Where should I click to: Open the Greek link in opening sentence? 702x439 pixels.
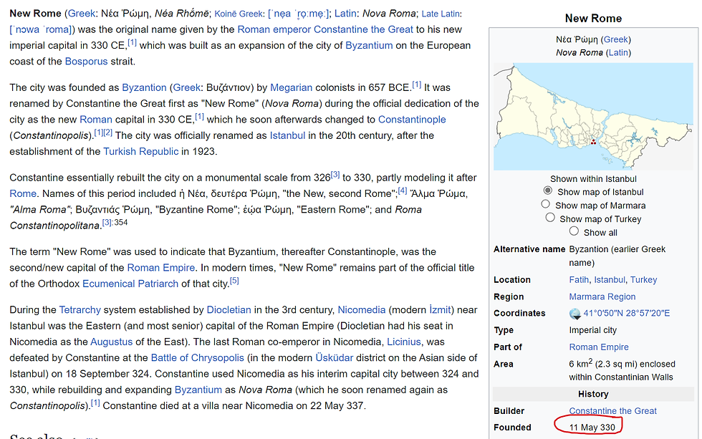tap(82, 14)
